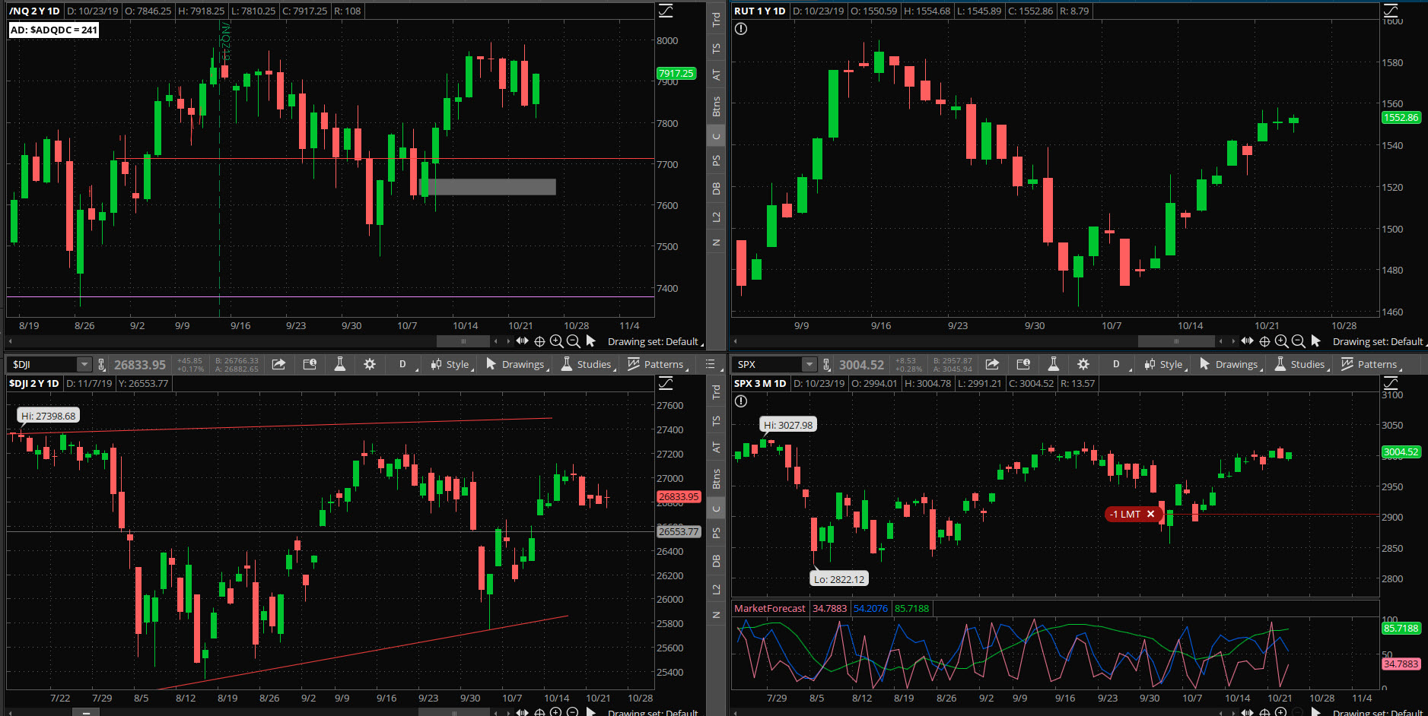Screen dimensions: 1428x716
Task: Toggle the TS sidebar button beside /NQ chart
Action: [716, 48]
